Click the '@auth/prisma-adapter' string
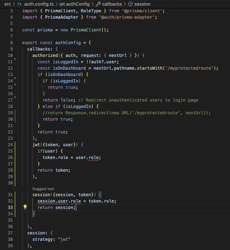 [127, 17]
